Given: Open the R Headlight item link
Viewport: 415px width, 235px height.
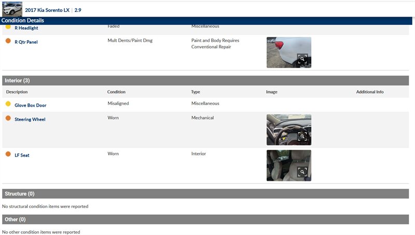Looking at the screenshot, I should tap(26, 28).
